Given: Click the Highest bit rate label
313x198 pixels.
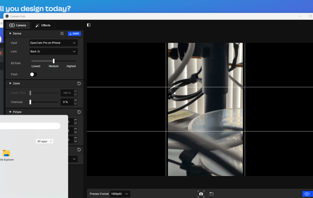Looking at the screenshot, I should click(x=71, y=66).
